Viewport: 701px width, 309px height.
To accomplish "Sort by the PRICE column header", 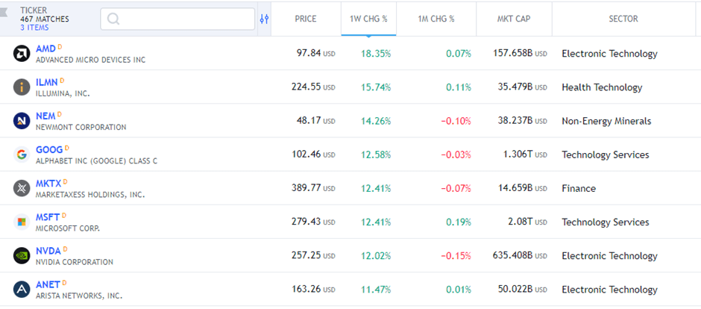I will coord(305,19).
